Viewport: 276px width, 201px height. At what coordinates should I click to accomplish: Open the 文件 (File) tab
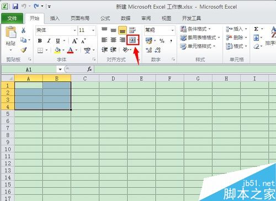[12, 18]
